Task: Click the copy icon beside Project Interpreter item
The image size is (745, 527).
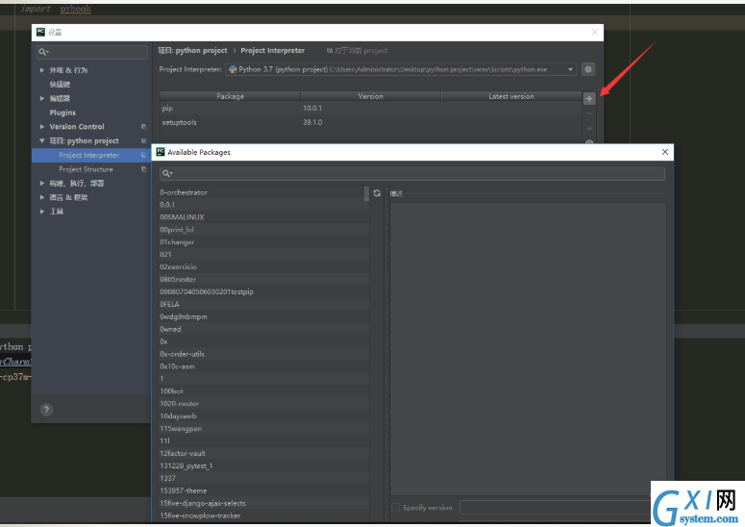Action: point(143,155)
